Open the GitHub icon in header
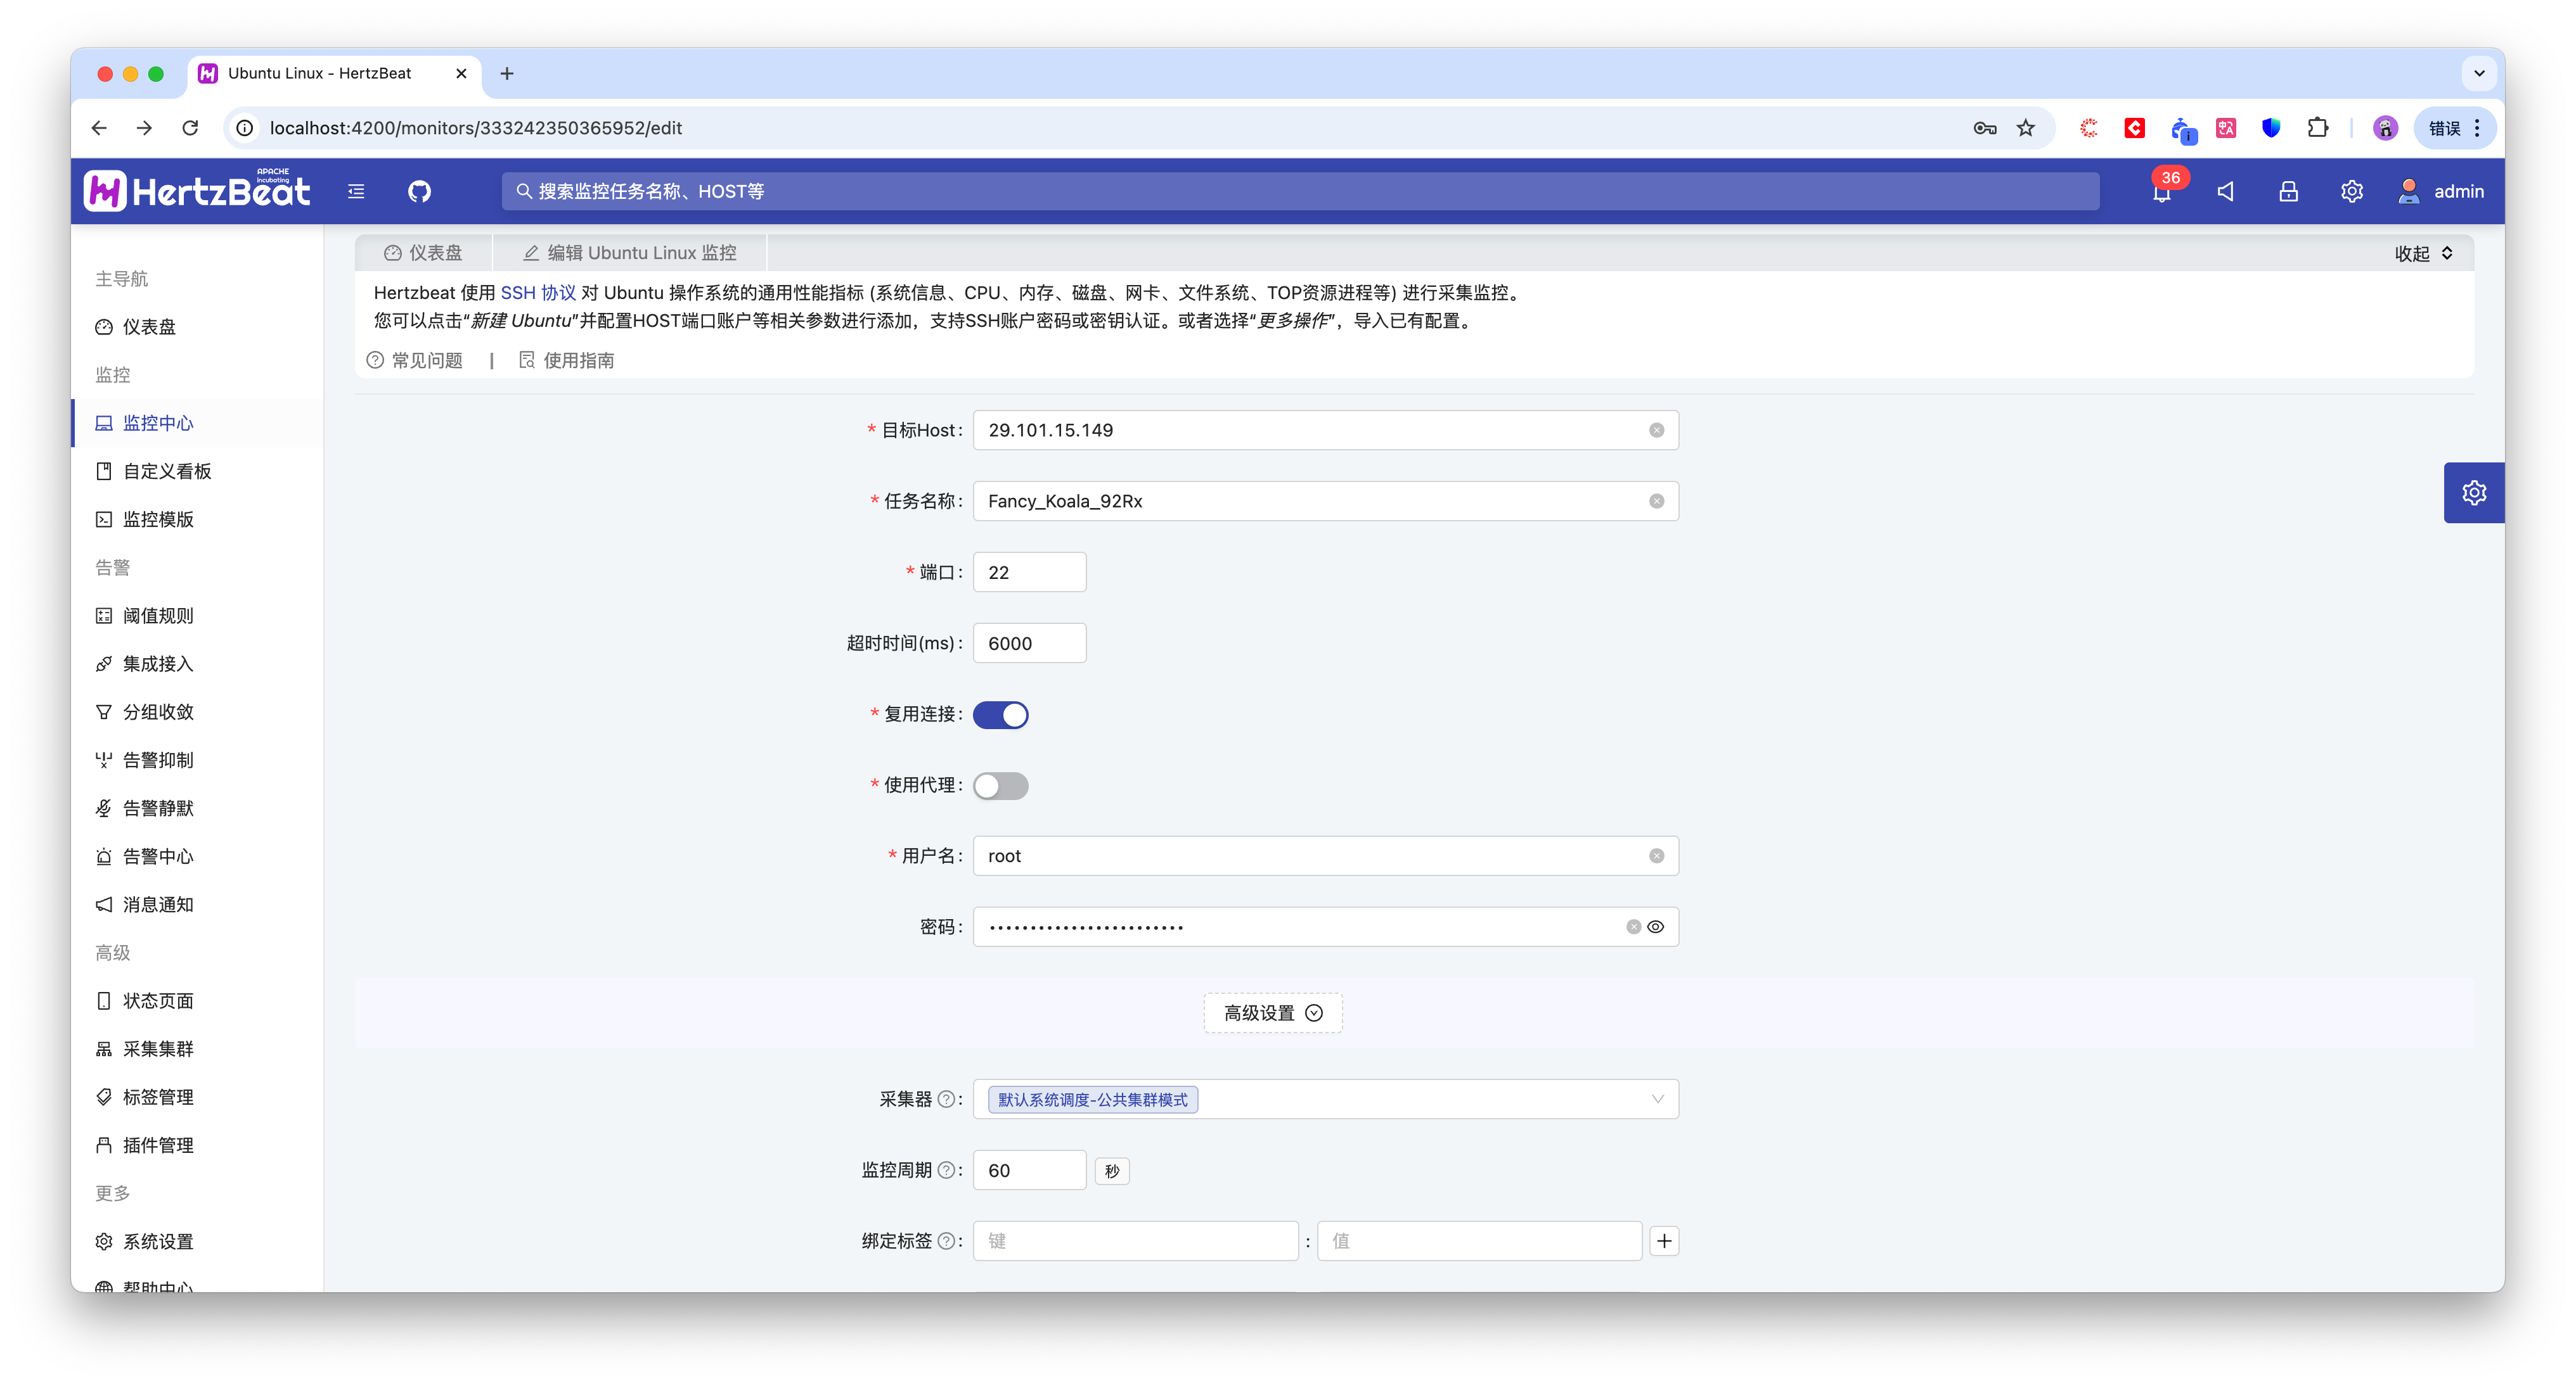The width and height of the screenshot is (2576, 1386). [419, 191]
